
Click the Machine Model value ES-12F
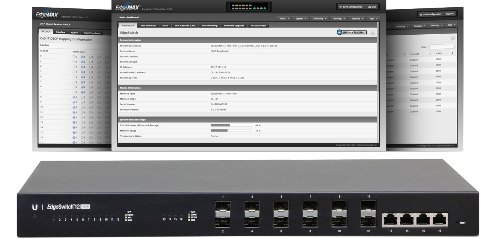pos(215,99)
